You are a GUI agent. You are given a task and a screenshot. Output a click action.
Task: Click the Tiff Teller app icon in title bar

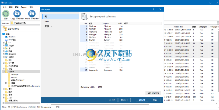coord(2,3)
